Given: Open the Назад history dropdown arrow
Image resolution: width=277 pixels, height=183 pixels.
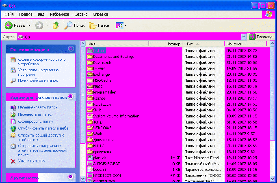Looking at the screenshot, I should [x=29, y=26].
